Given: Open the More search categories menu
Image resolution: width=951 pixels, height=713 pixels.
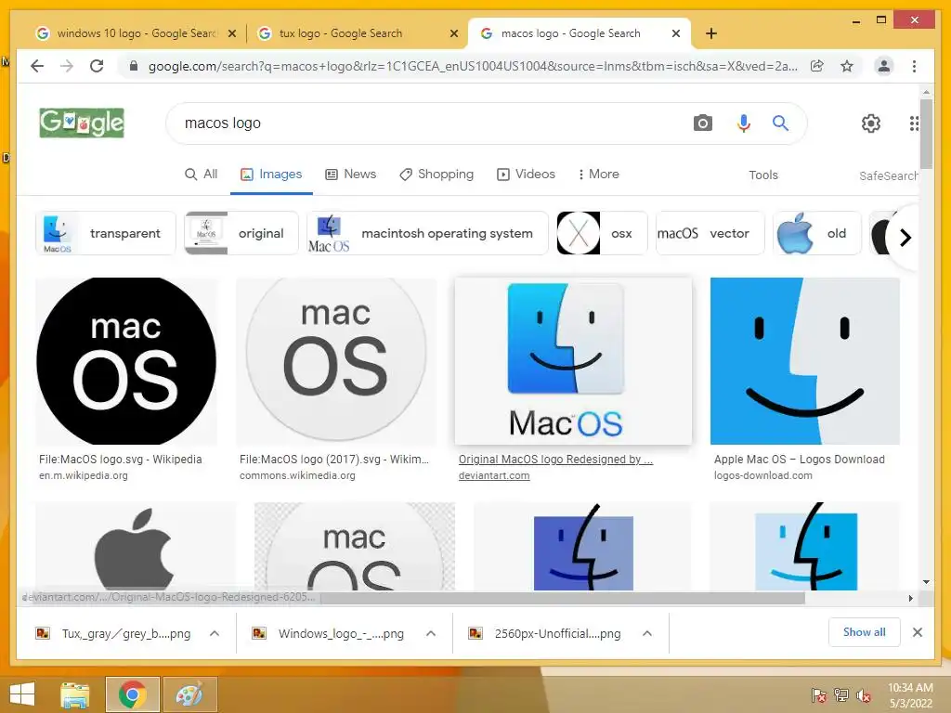Looking at the screenshot, I should tap(598, 174).
